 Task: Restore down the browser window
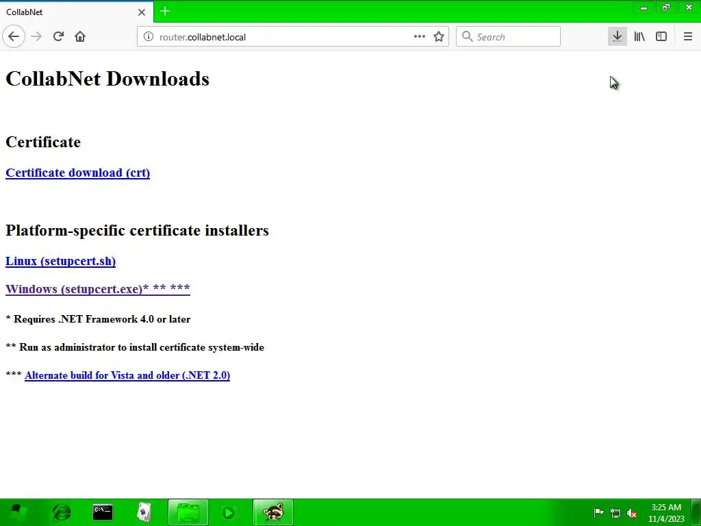pyautogui.click(x=666, y=8)
